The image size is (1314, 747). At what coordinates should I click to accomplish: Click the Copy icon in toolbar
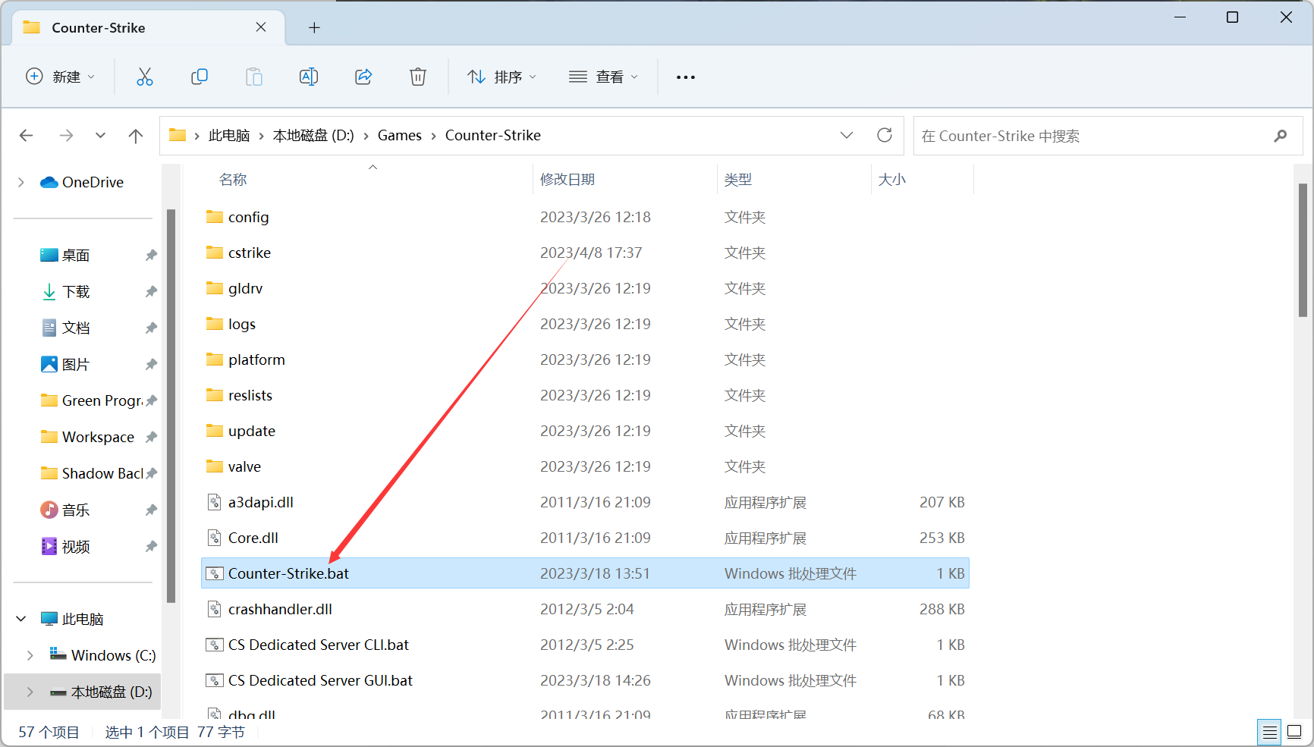click(200, 77)
